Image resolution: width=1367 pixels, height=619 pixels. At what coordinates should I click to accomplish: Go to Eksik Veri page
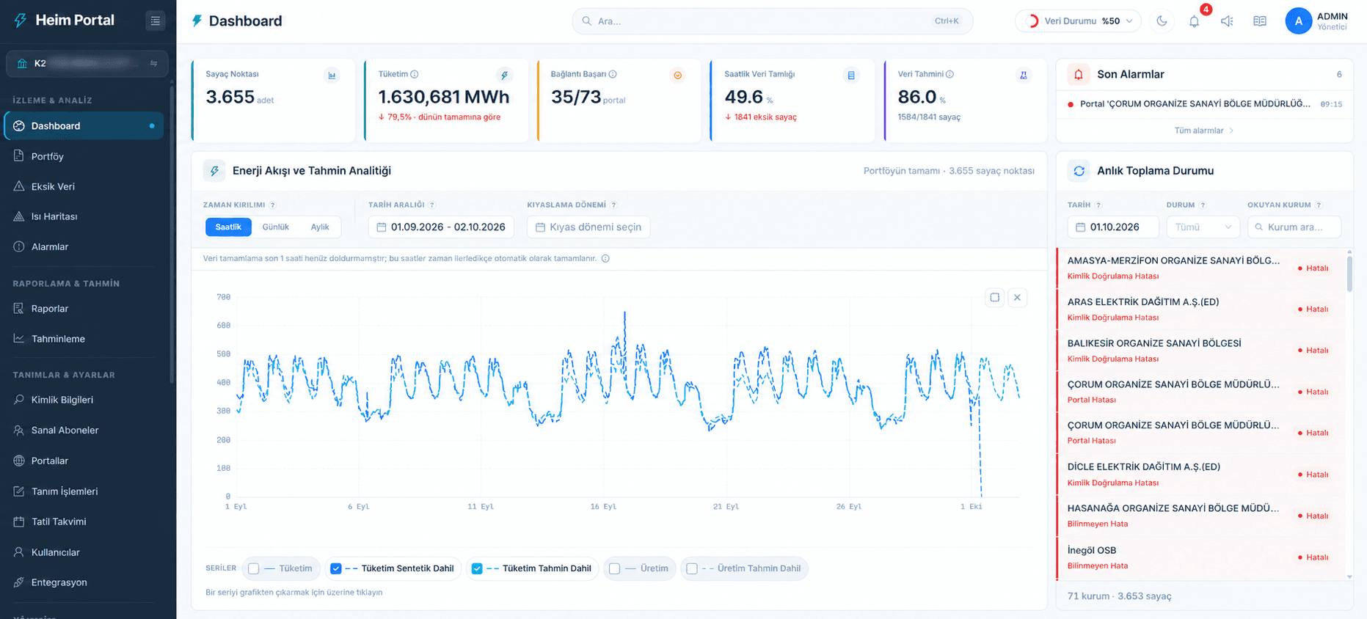pyautogui.click(x=84, y=186)
